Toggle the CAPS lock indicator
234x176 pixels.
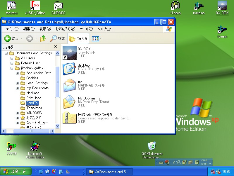(x=204, y=160)
